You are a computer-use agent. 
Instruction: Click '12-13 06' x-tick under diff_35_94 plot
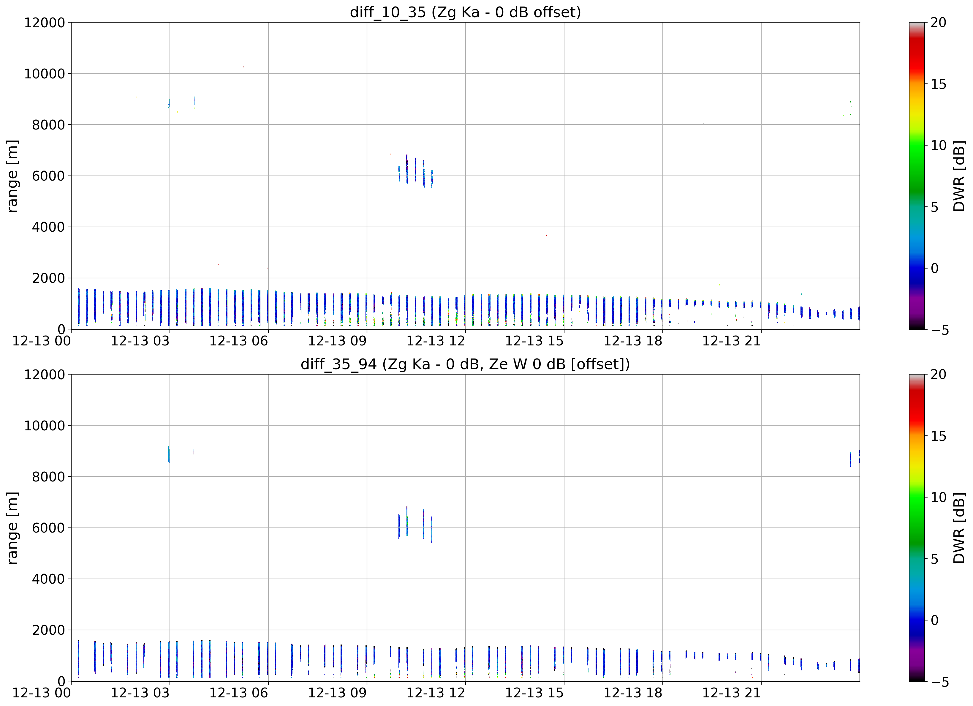coord(238,693)
